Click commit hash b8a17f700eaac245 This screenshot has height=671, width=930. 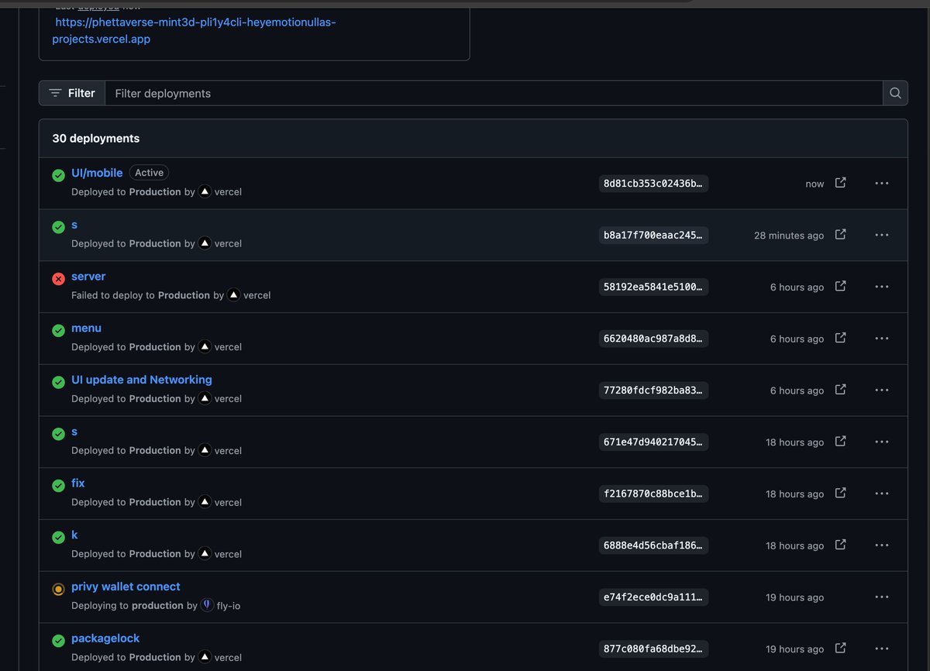pos(653,236)
